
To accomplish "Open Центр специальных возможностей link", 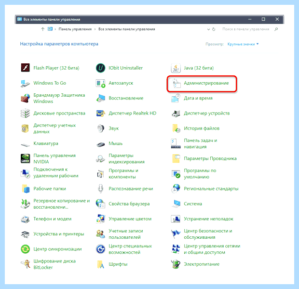I will click(x=130, y=249).
